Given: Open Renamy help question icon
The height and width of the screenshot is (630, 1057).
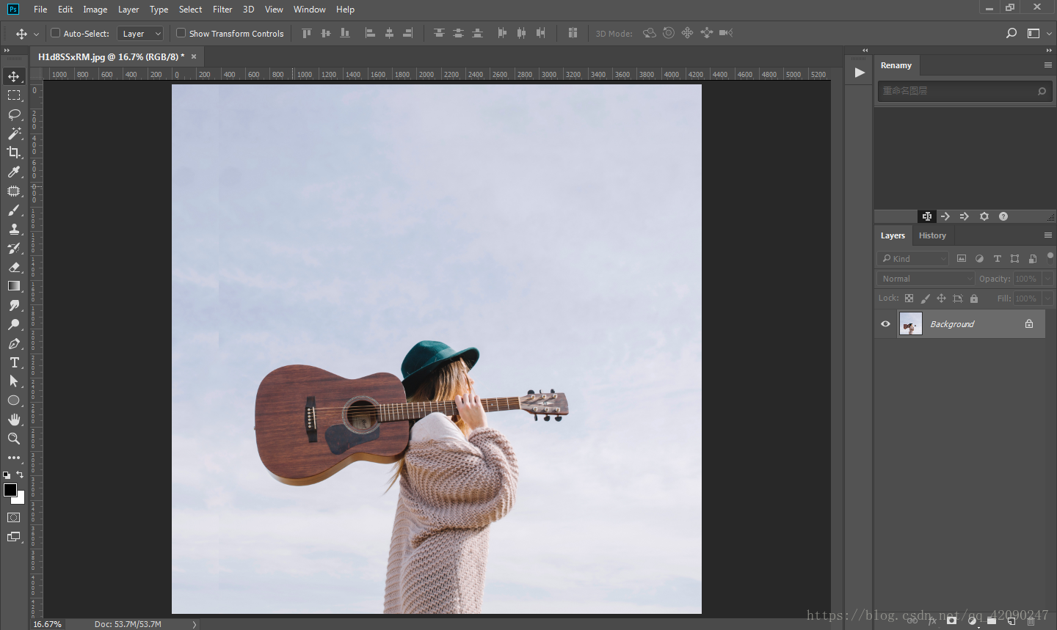Looking at the screenshot, I should [x=1003, y=216].
